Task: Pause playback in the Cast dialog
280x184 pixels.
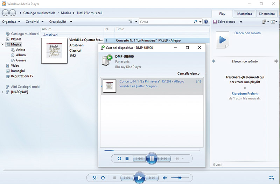Action: tap(152, 159)
